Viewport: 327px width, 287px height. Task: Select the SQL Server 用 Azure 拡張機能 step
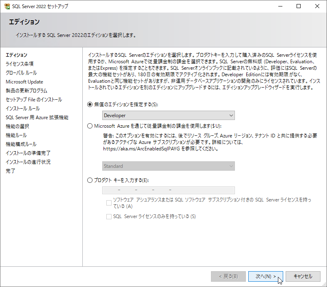point(37,117)
